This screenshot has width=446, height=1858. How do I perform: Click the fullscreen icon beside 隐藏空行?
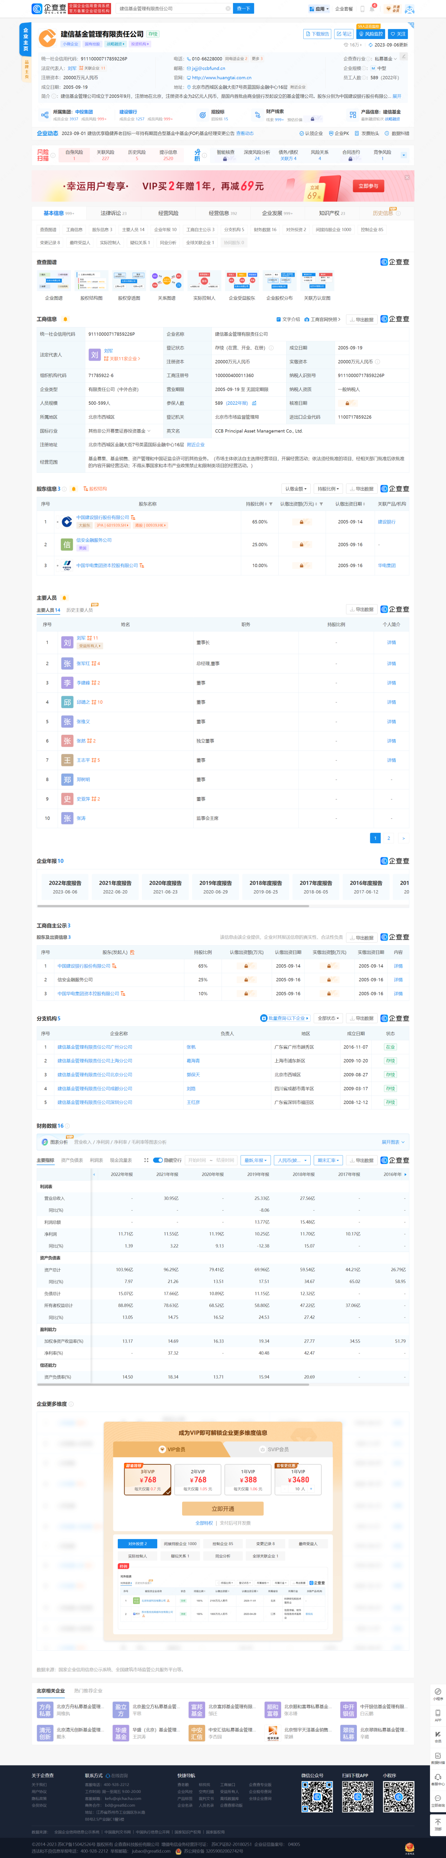coord(146,1160)
